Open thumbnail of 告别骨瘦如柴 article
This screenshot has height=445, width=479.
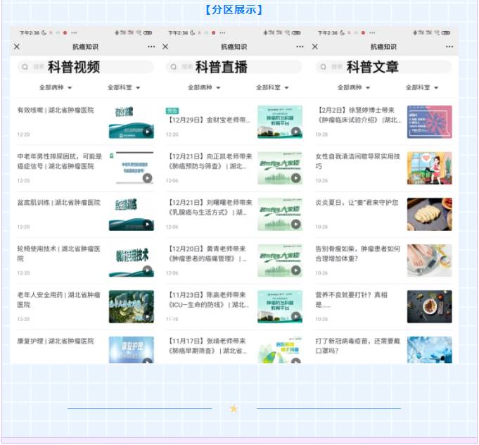point(429,261)
